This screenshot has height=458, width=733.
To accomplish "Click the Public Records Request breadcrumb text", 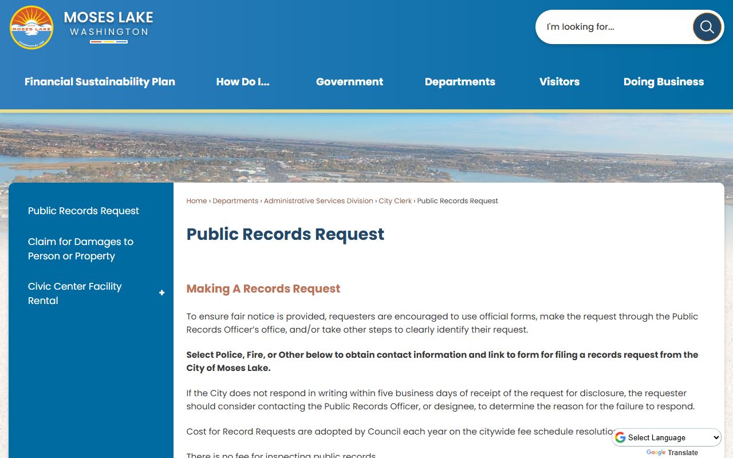I will (458, 201).
